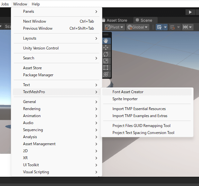Expand the Analysis submenu
The width and height of the screenshot is (199, 186).
(56, 137)
